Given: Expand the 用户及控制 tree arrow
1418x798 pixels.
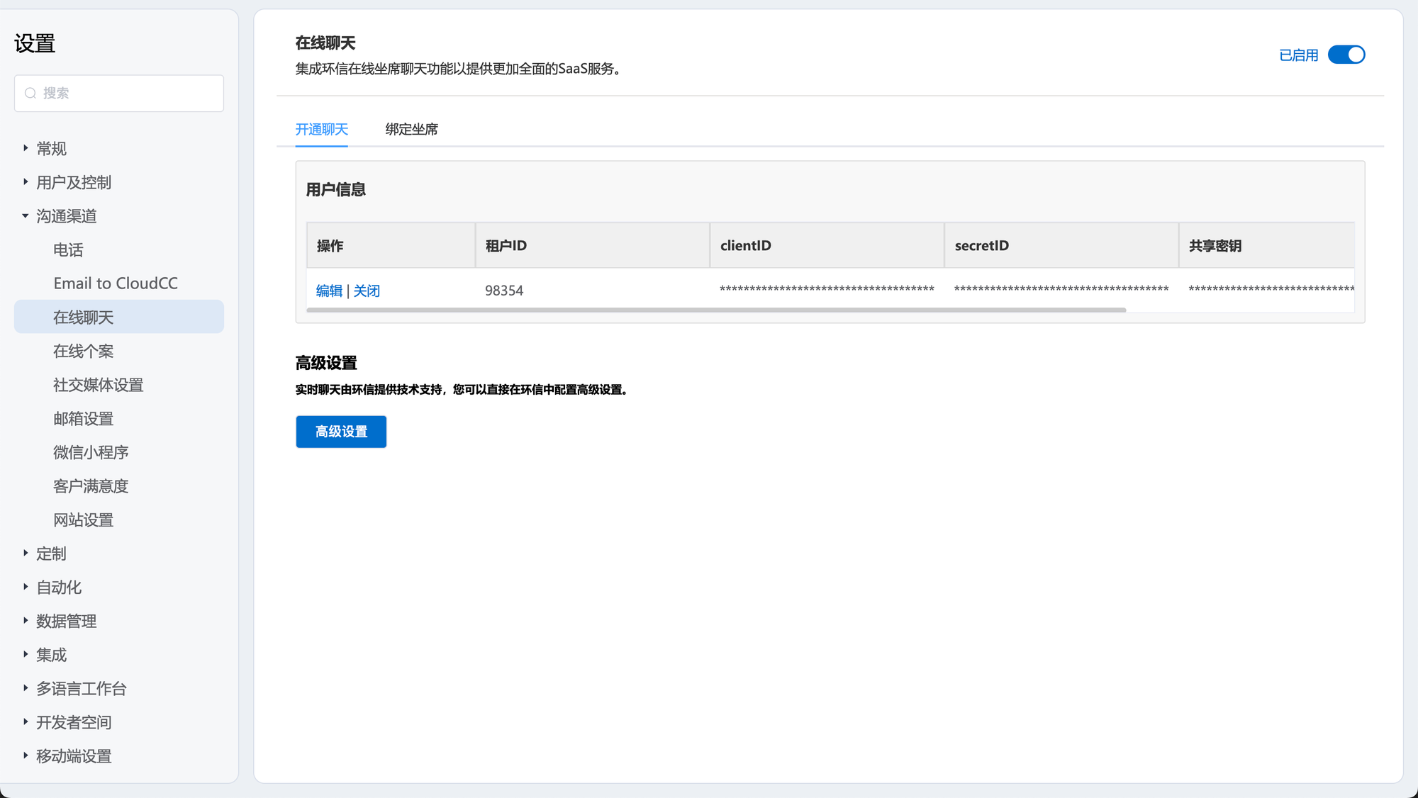Looking at the screenshot, I should click(x=26, y=182).
